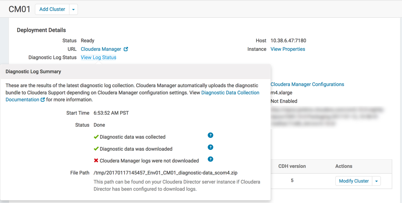Click help icon for logs not downloaded
Image resolution: width=402 pixels, height=203 pixels.
(210, 159)
